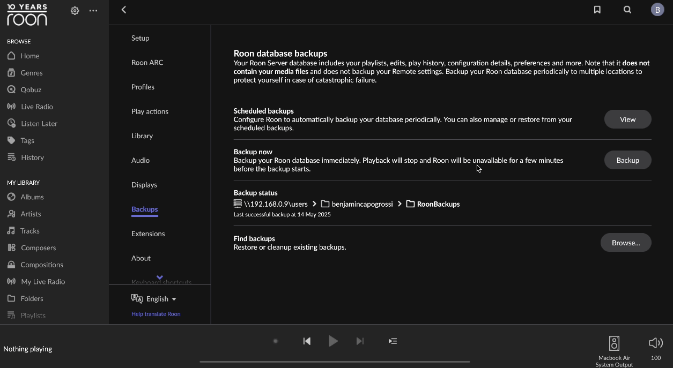Click the playback seek bar
673x368 pixels.
click(x=335, y=362)
